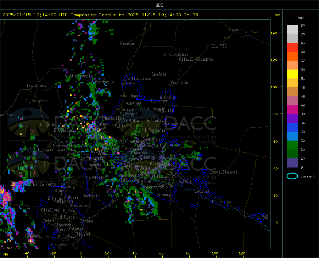Viewport: 319px width, 258px height.
Task: Click the L_Vegas place label
Action: [x=45, y=150]
